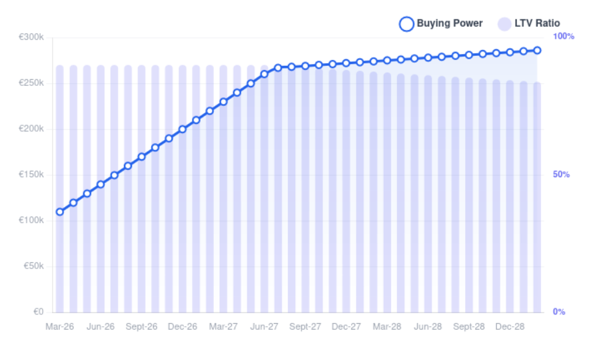Select the last Buying Power data point
The width and height of the screenshot is (593, 345).
point(537,50)
